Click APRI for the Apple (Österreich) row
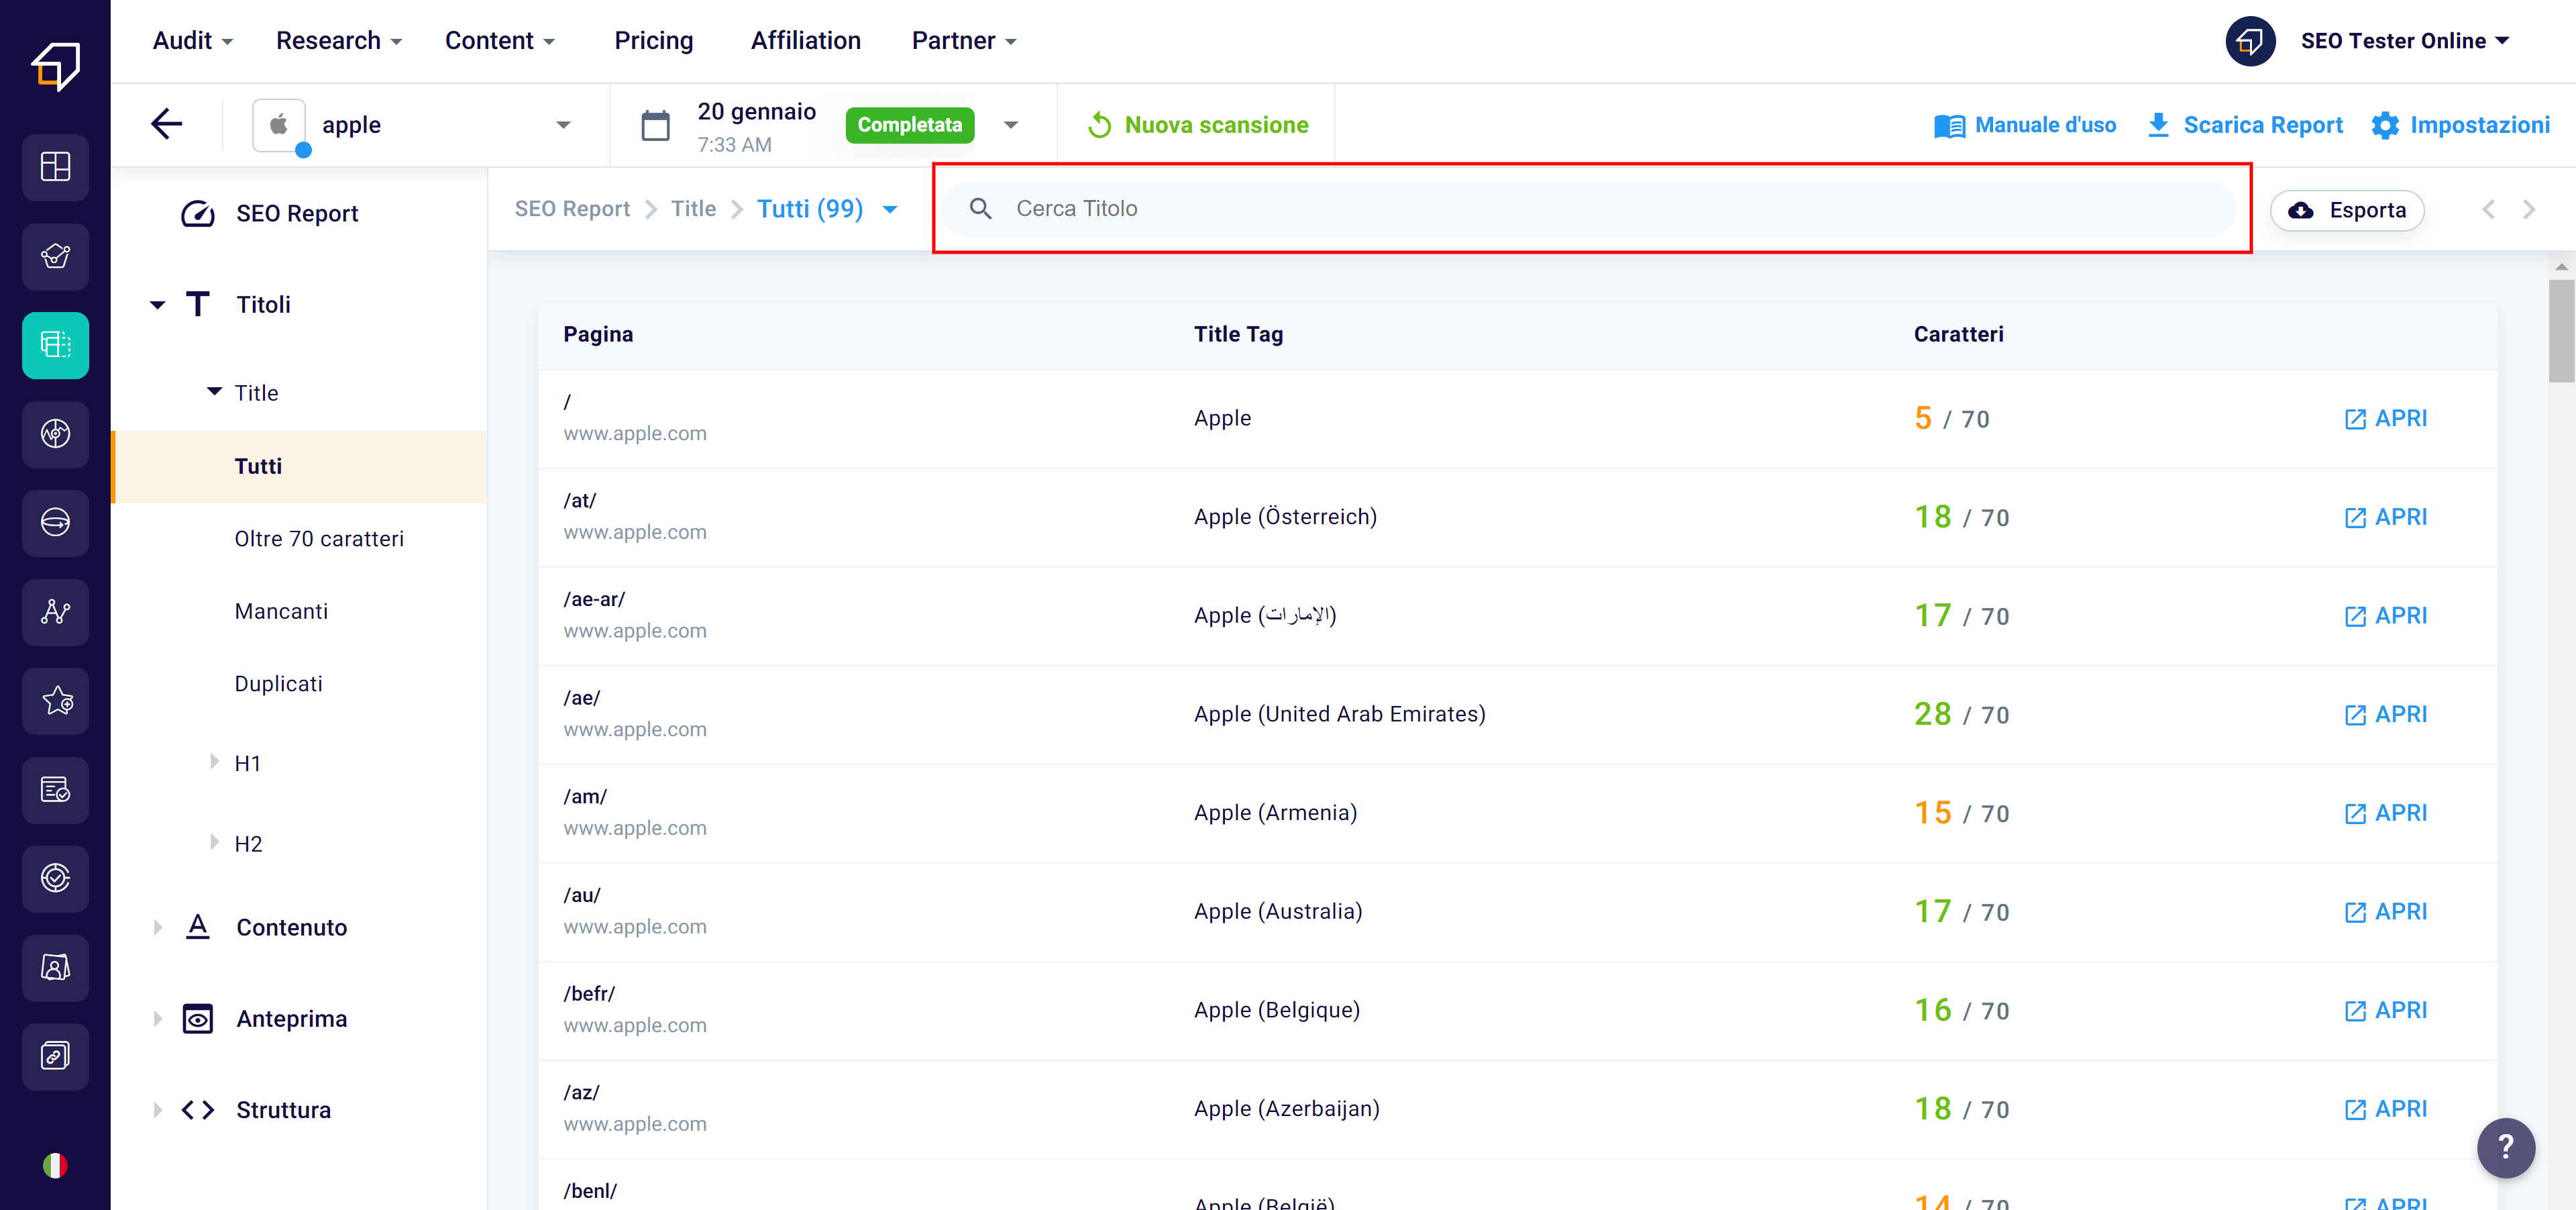 (2386, 517)
